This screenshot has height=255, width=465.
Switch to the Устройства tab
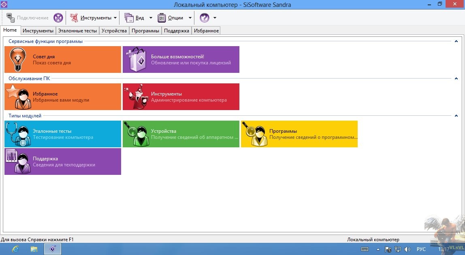(114, 31)
